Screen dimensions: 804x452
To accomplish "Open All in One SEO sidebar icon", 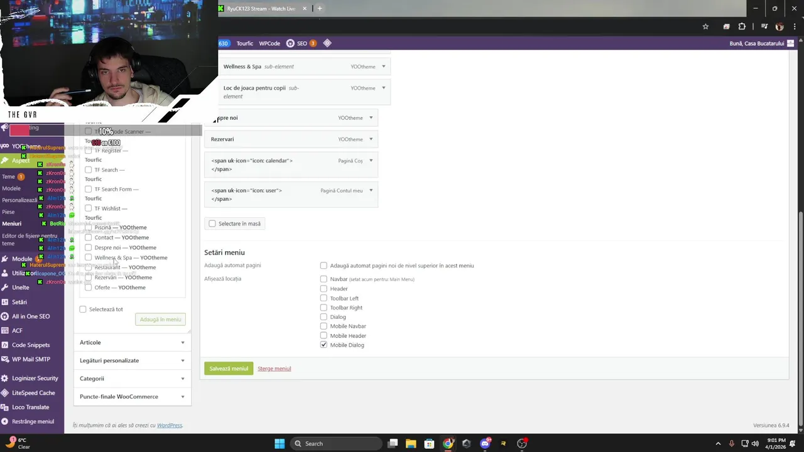I will (5, 316).
